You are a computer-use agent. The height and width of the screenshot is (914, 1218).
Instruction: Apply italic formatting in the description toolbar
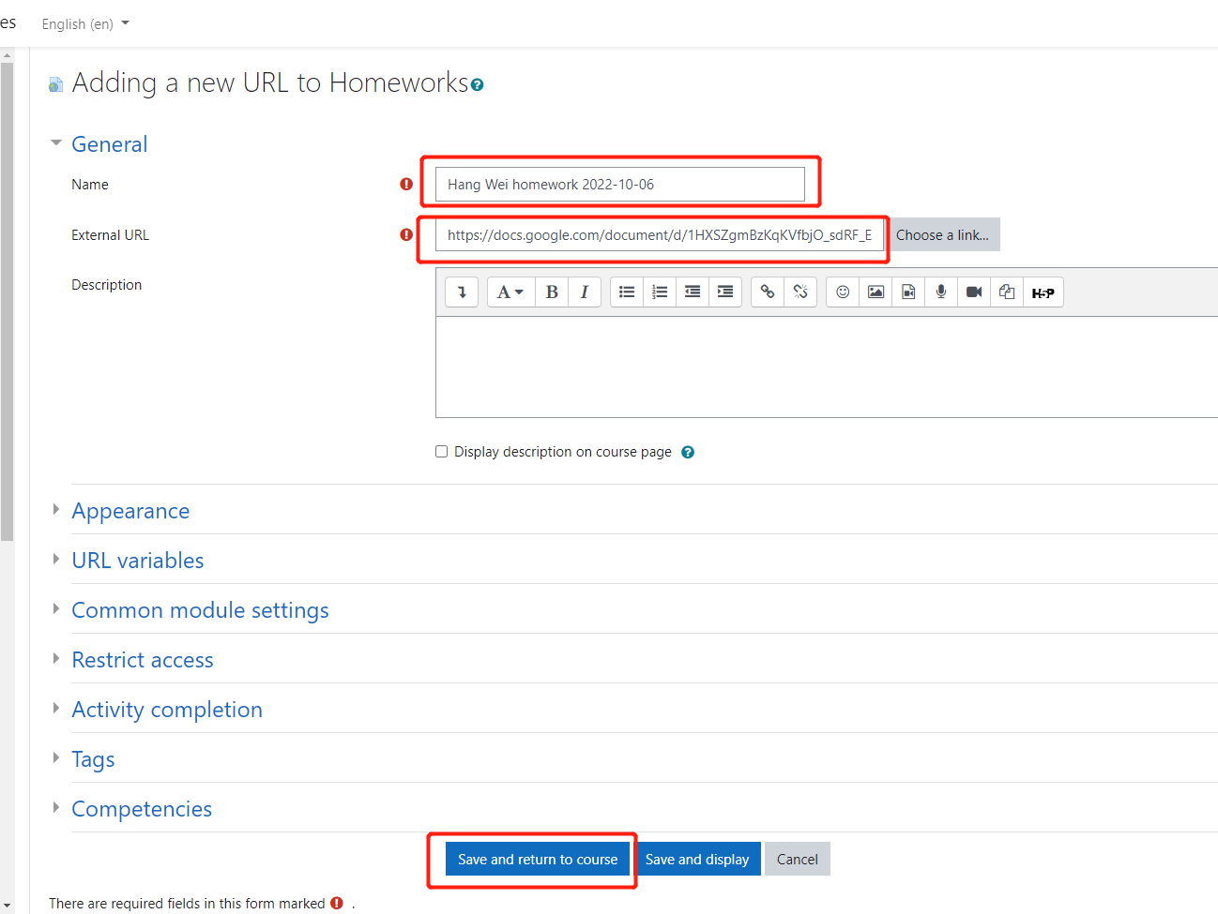(585, 292)
